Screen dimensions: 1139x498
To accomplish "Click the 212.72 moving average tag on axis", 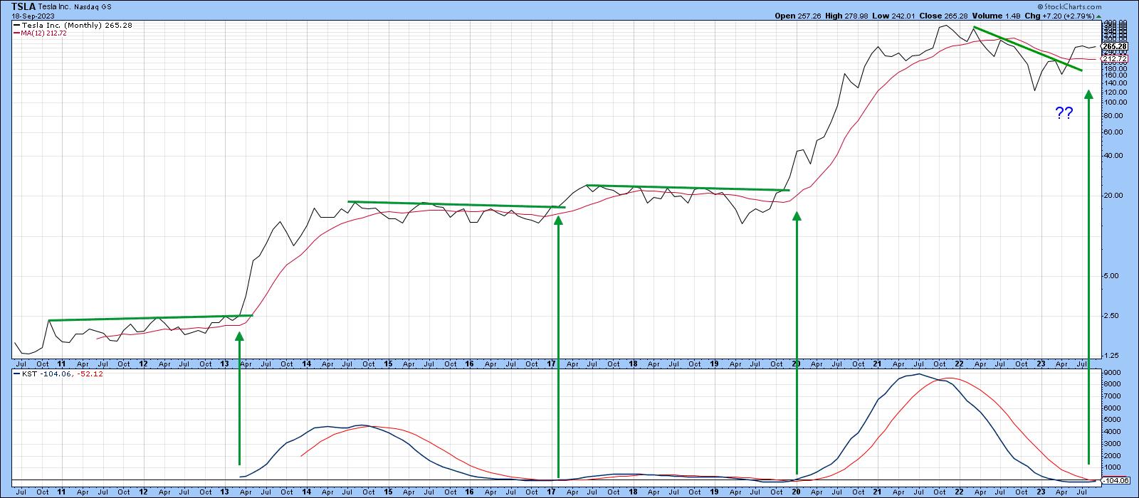I will tap(1115, 58).
